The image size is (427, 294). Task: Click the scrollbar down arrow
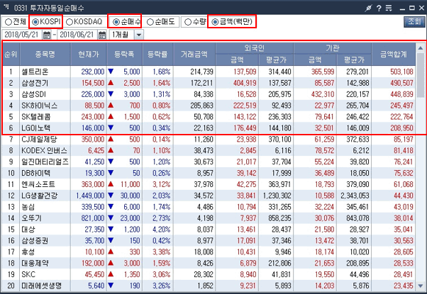(x=421, y=286)
